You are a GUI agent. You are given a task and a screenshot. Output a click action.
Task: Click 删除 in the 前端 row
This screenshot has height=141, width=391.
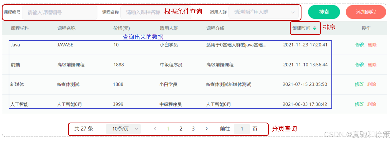point(372,65)
